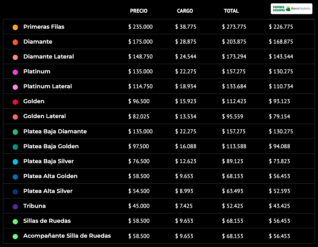Viewport: 318px width, 247px height.
Task: Click the green dot beside Platea Baja Diamante
Action: tap(15, 132)
